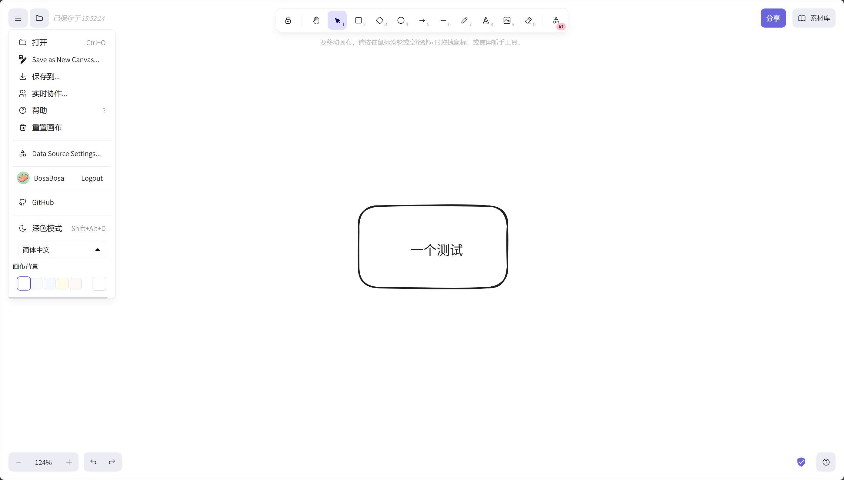Select light pink canvas background swatch
Viewport: 844px width, 480px height.
click(76, 284)
